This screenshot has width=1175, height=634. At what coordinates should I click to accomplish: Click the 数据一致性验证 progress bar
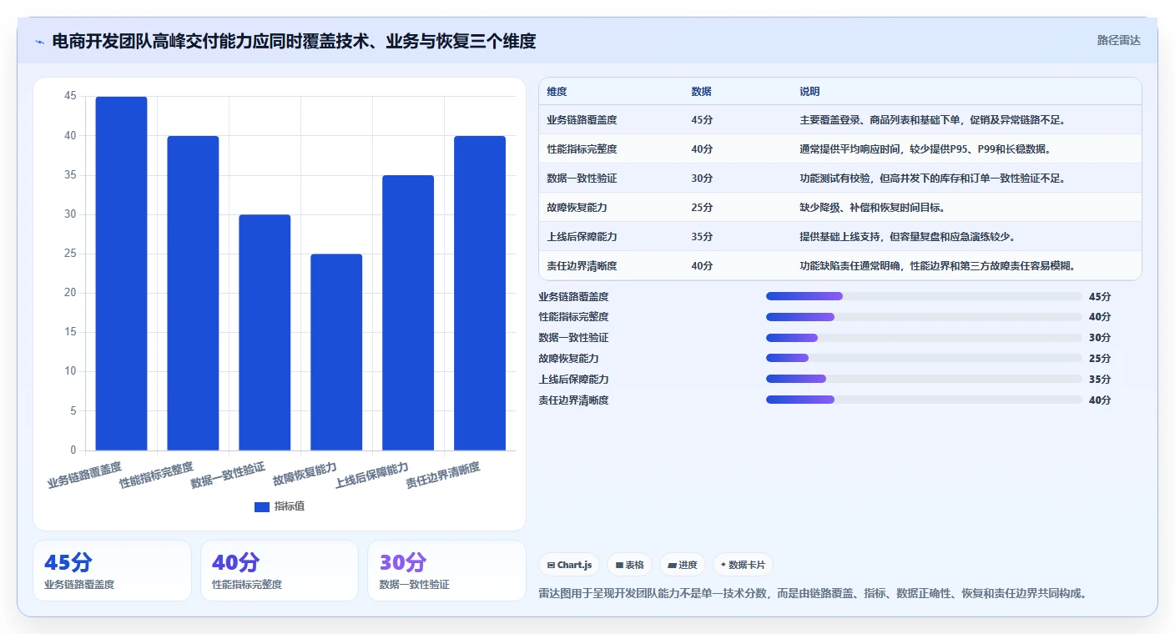[924, 338]
